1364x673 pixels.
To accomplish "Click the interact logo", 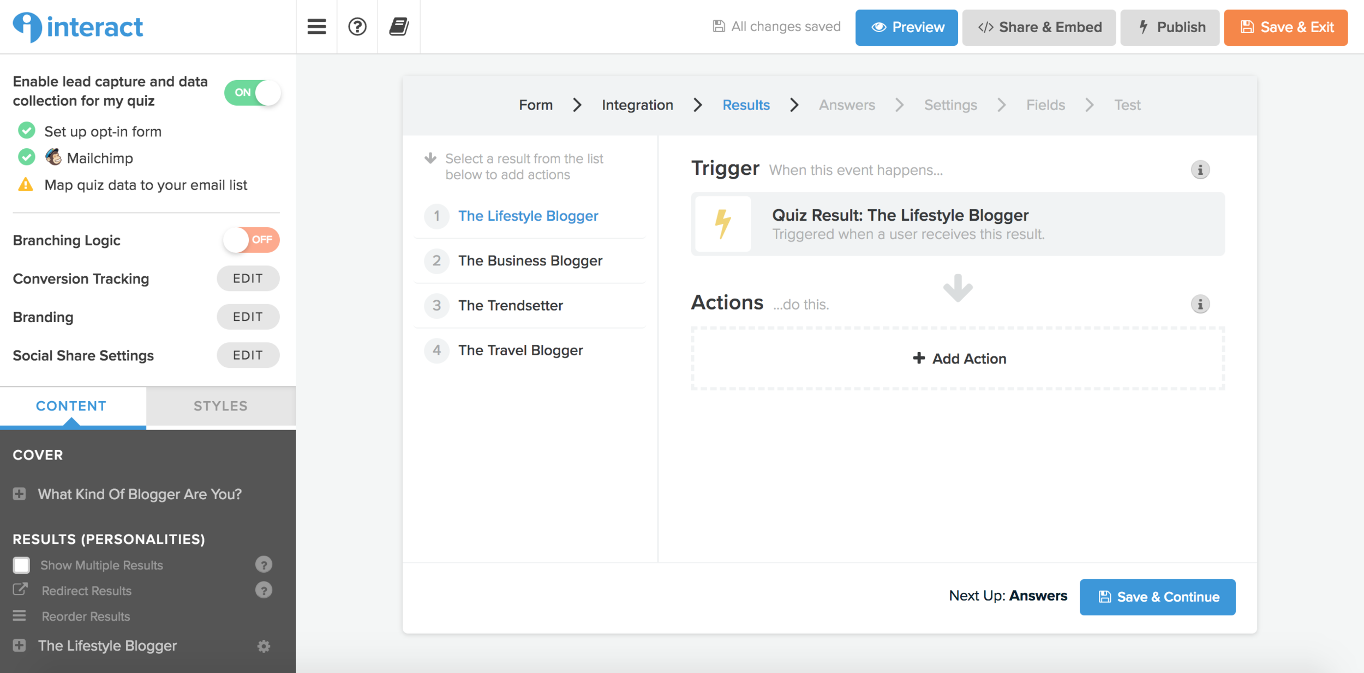I will 78,27.
